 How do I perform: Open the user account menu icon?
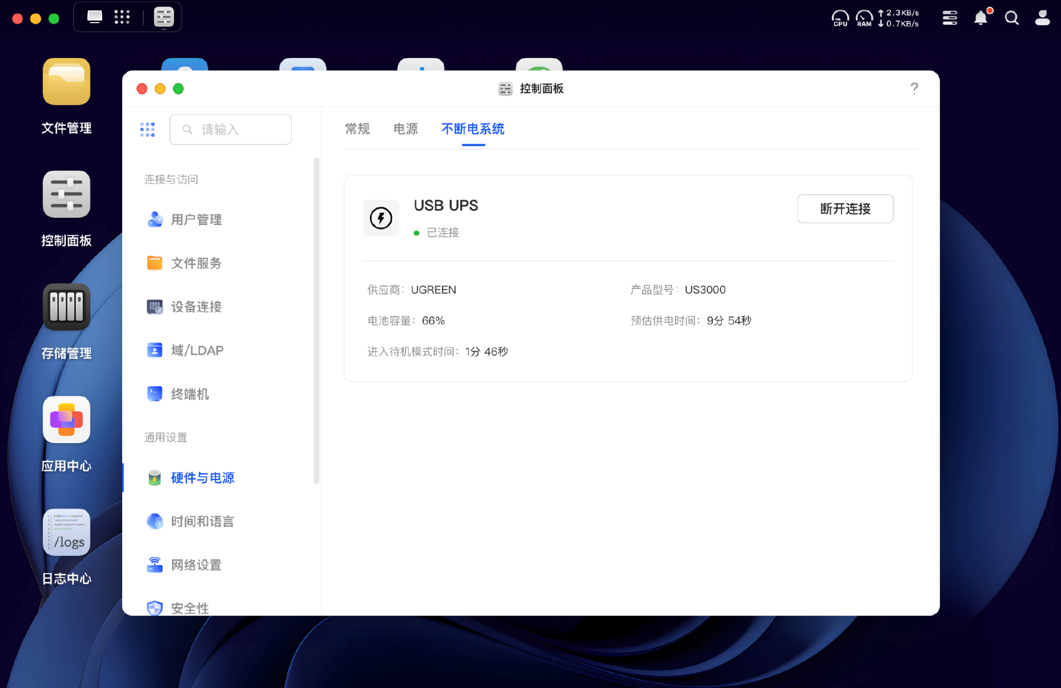coord(1042,18)
